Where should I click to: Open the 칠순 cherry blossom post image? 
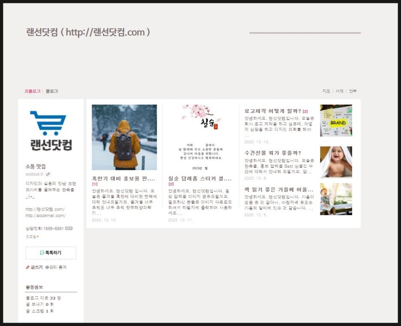tap(201, 137)
